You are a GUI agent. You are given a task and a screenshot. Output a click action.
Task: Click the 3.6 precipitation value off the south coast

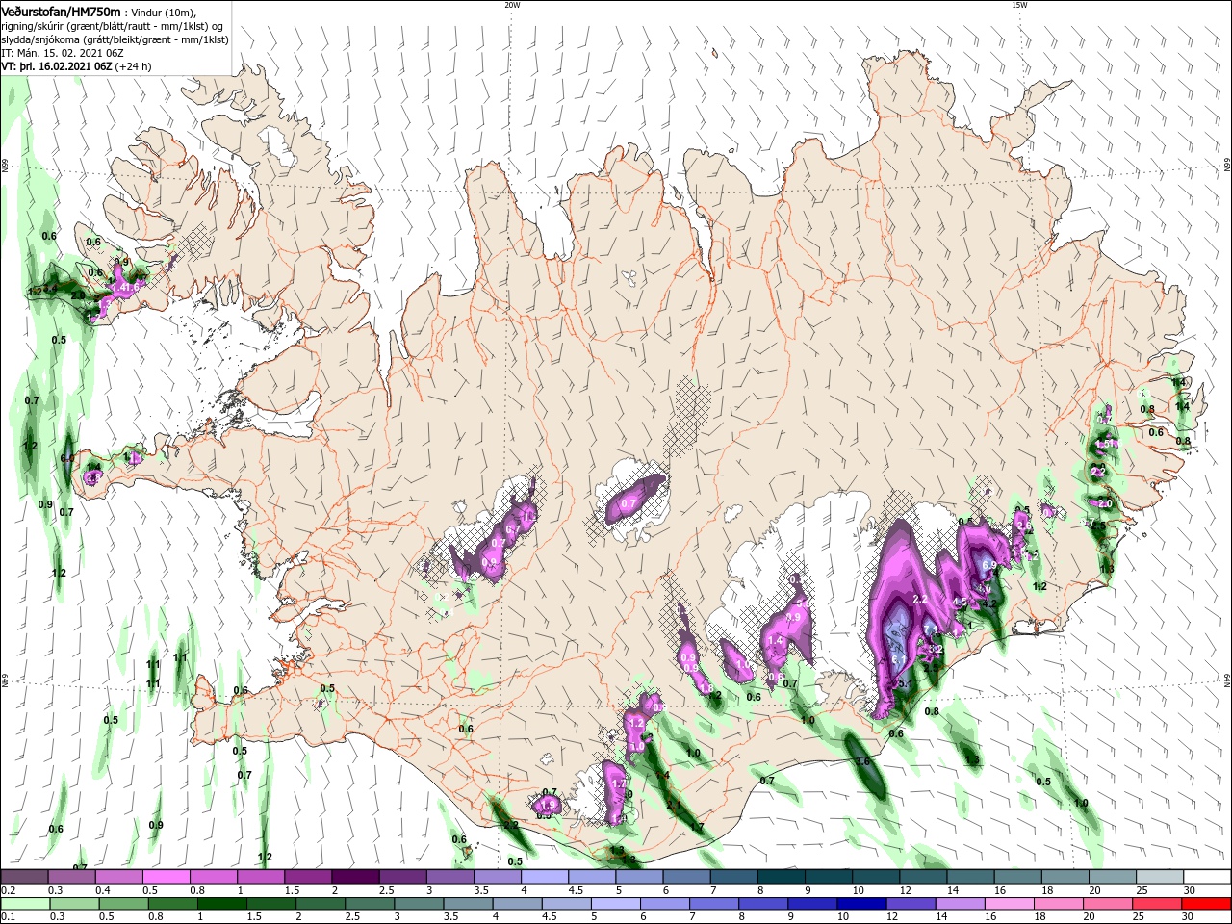tap(862, 761)
